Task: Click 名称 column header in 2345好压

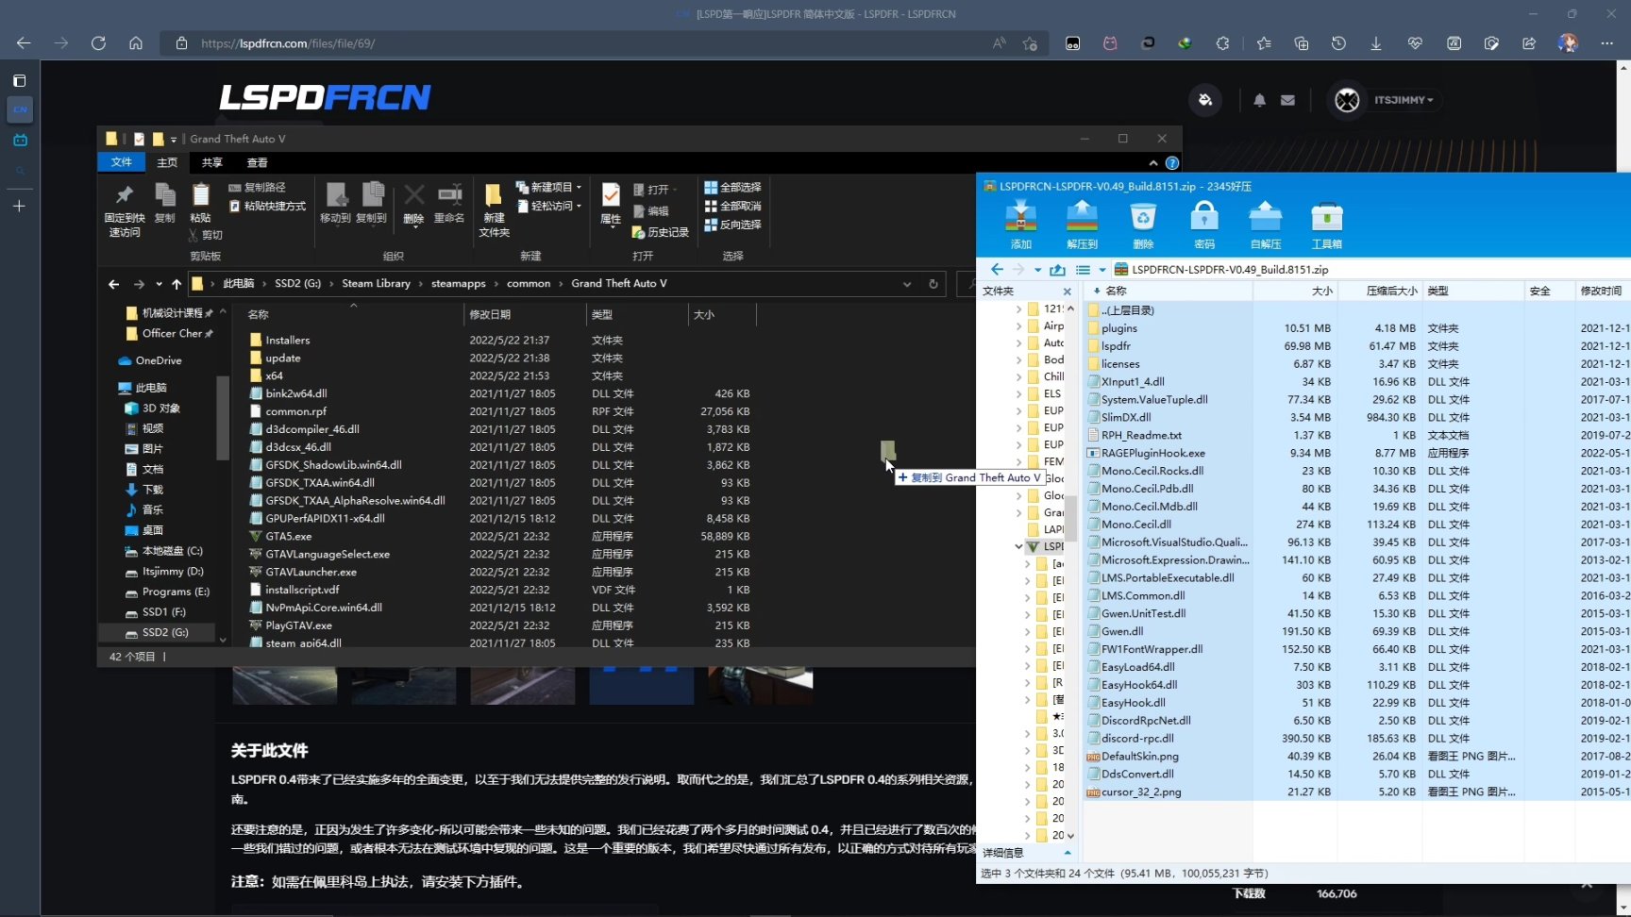Action: click(x=1169, y=292)
